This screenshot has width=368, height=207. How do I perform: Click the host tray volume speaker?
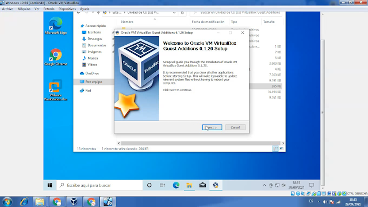pyautogui.click(x=325, y=202)
